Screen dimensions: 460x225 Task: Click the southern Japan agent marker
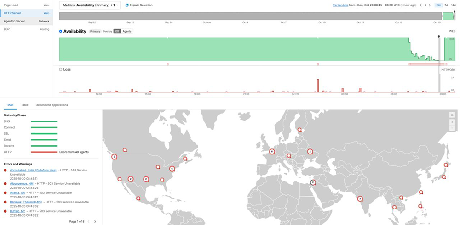pyautogui.click(x=443, y=177)
